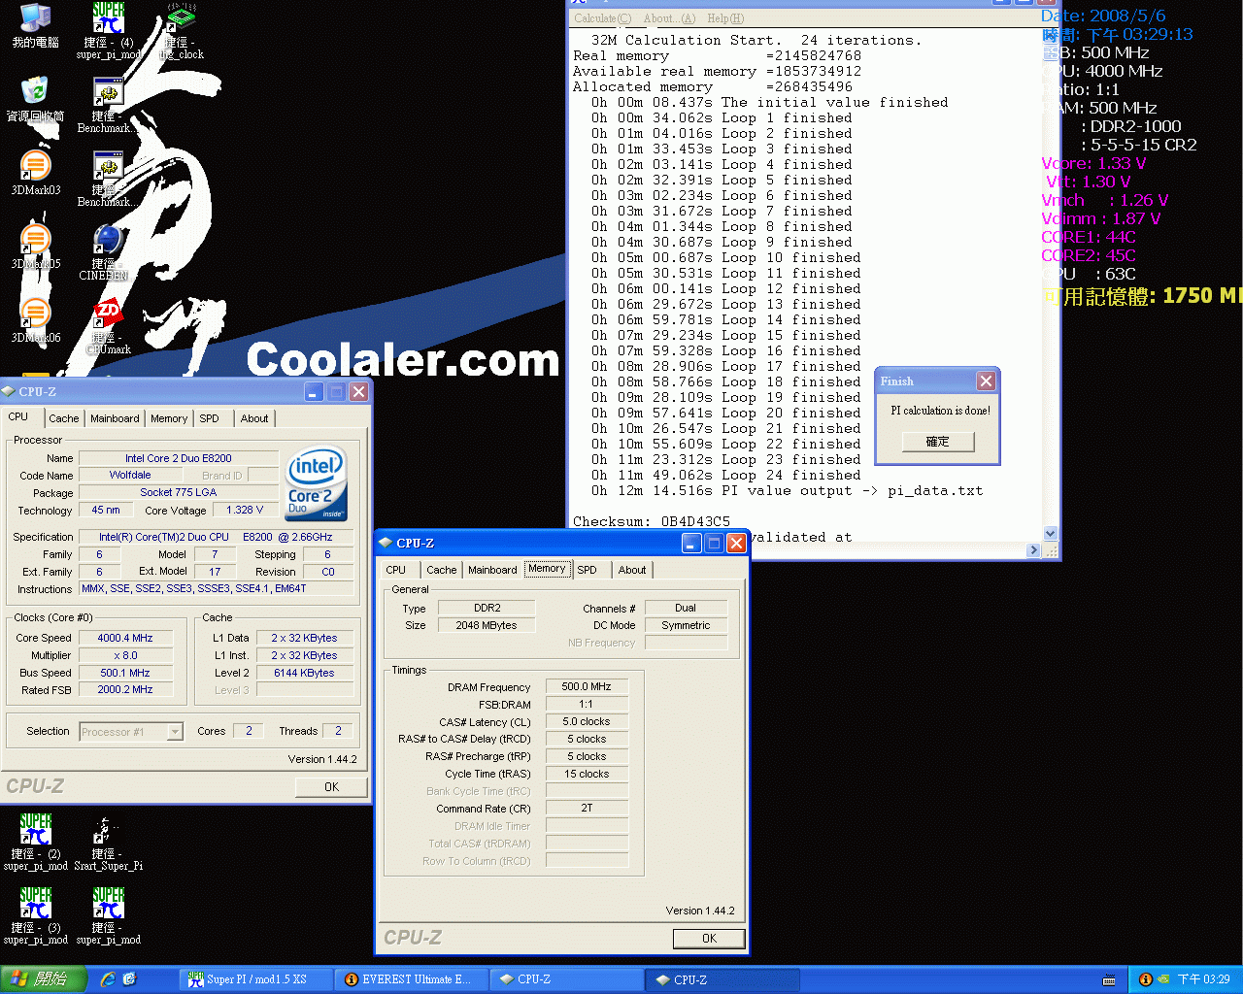This screenshot has width=1243, height=994.
Task: Click the processor name 'Intel Core 2 Duo E8200'
Action: coord(179,458)
